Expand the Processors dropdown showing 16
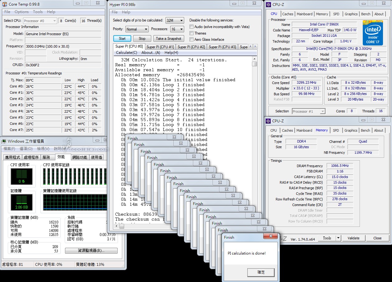 (x=177, y=29)
